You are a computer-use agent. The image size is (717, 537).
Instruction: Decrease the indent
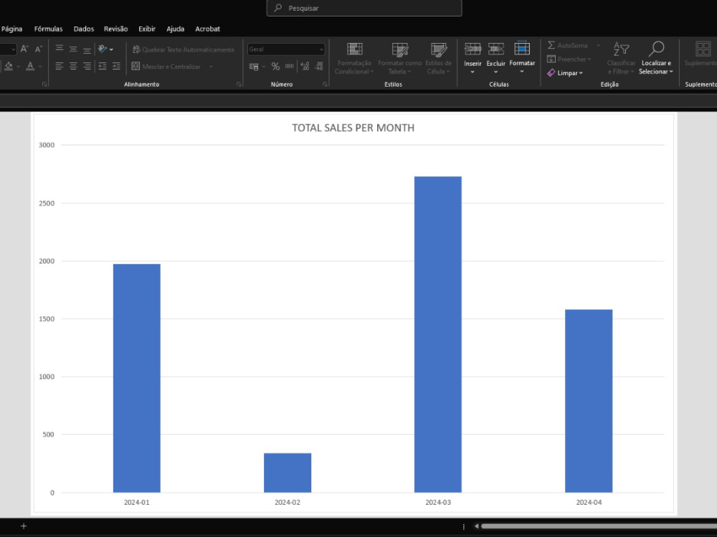(x=103, y=66)
